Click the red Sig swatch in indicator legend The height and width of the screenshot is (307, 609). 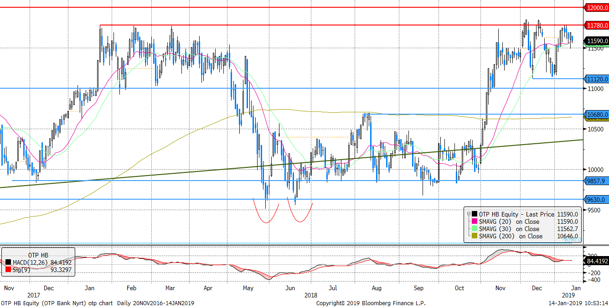click(9, 270)
